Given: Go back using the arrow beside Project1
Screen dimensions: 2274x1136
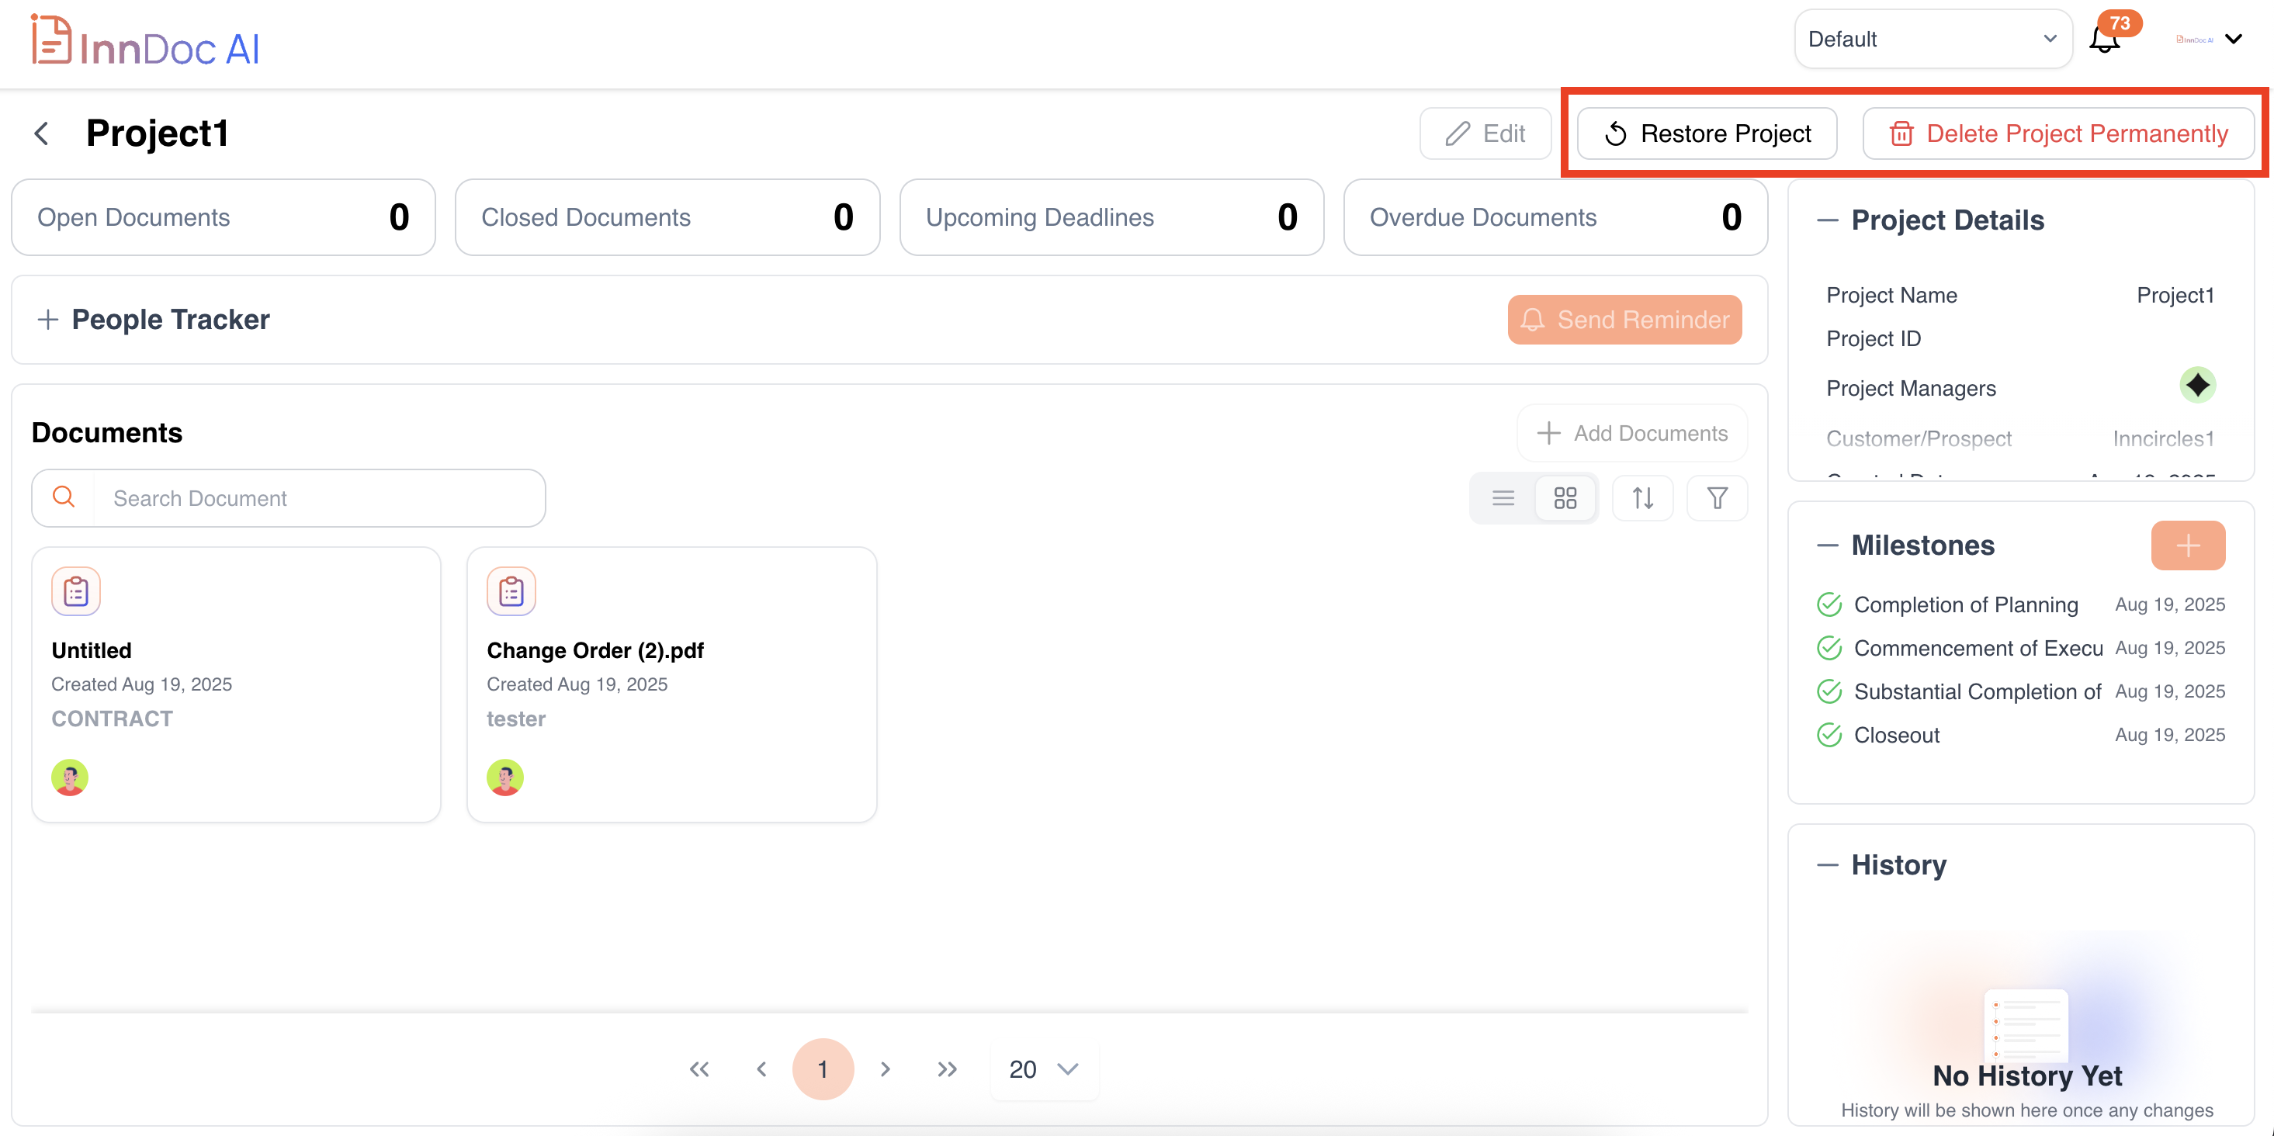Looking at the screenshot, I should (x=41, y=134).
